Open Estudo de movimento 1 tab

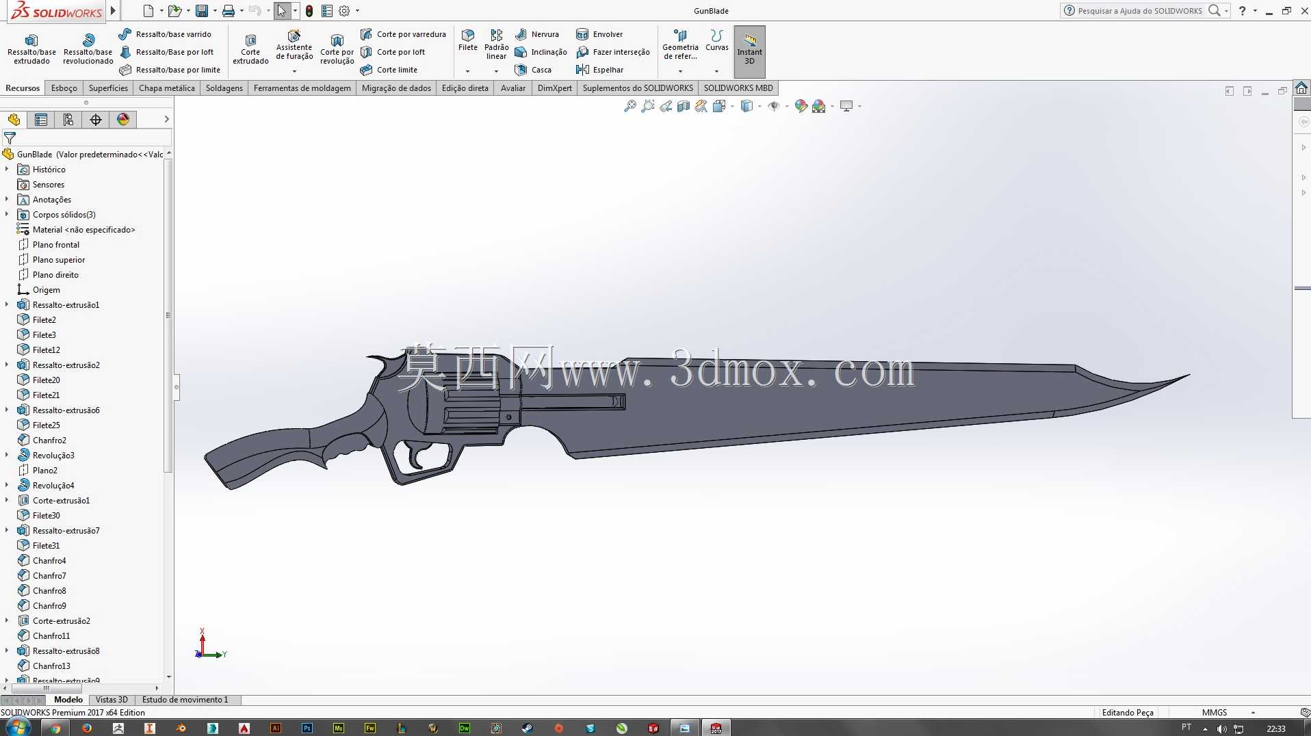click(185, 700)
